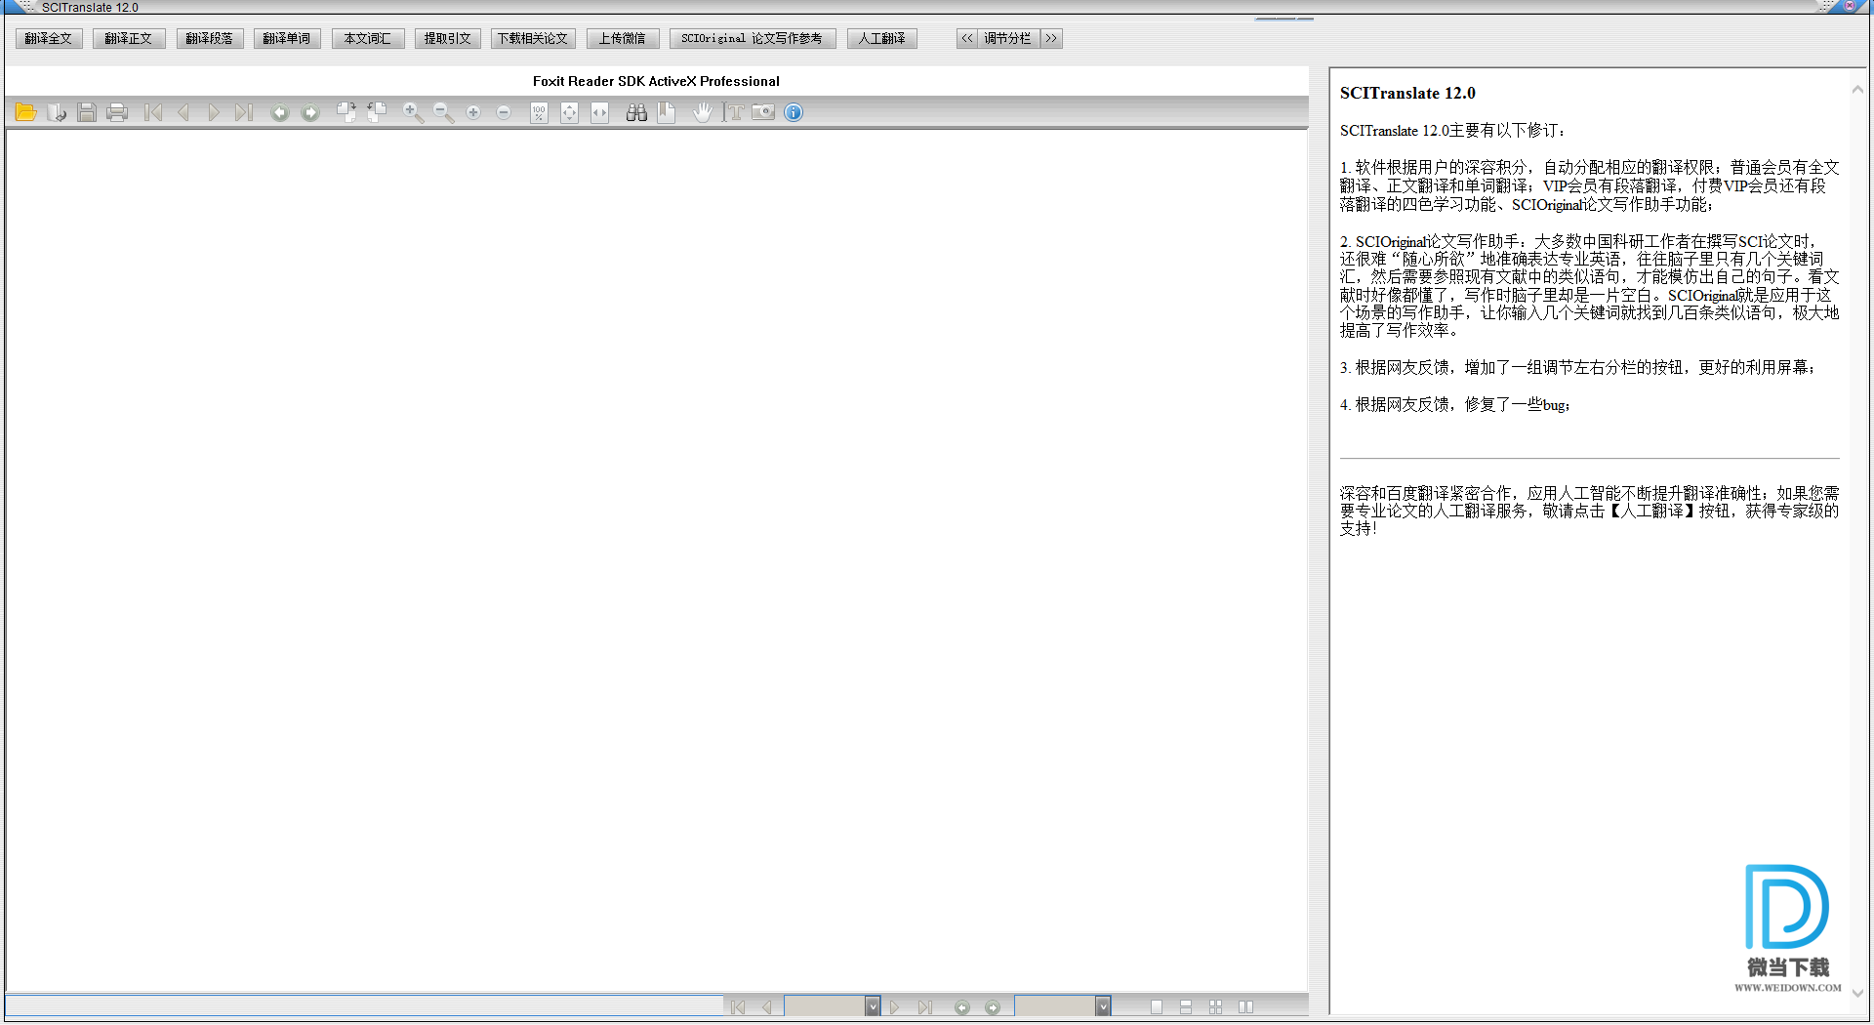Click 提取引文 button
This screenshot has width=1874, height=1025.
(448, 39)
